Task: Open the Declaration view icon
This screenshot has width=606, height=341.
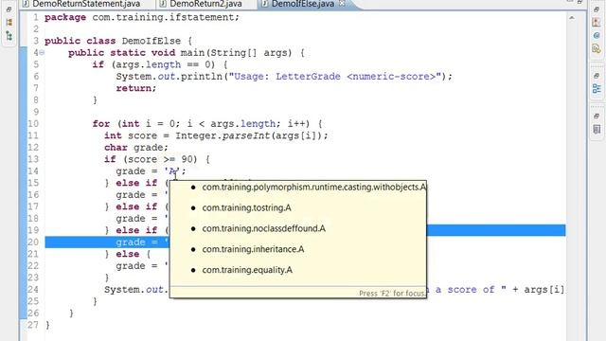Action: 597,48
